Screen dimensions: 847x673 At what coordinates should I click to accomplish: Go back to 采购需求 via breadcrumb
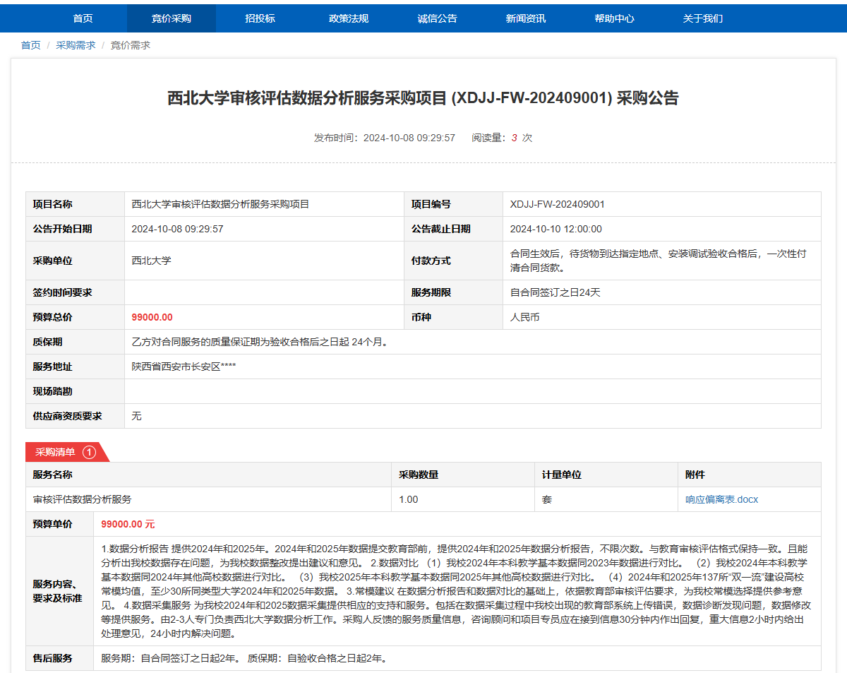[76, 45]
